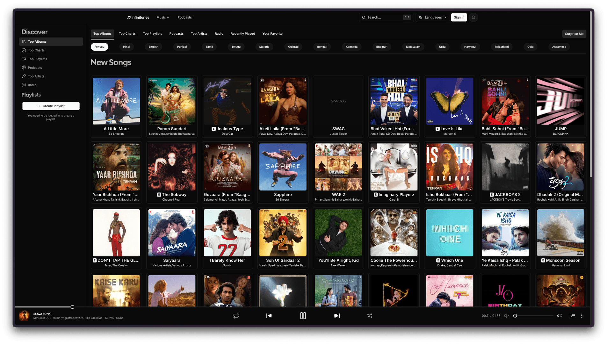Switch to the Top Charts tab
Image resolution: width=607 pixels, height=344 pixels.
[x=127, y=34]
